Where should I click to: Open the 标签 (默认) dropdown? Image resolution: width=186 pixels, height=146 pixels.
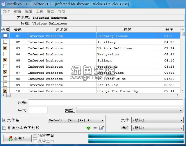158,128
